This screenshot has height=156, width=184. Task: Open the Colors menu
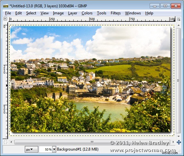(87, 13)
